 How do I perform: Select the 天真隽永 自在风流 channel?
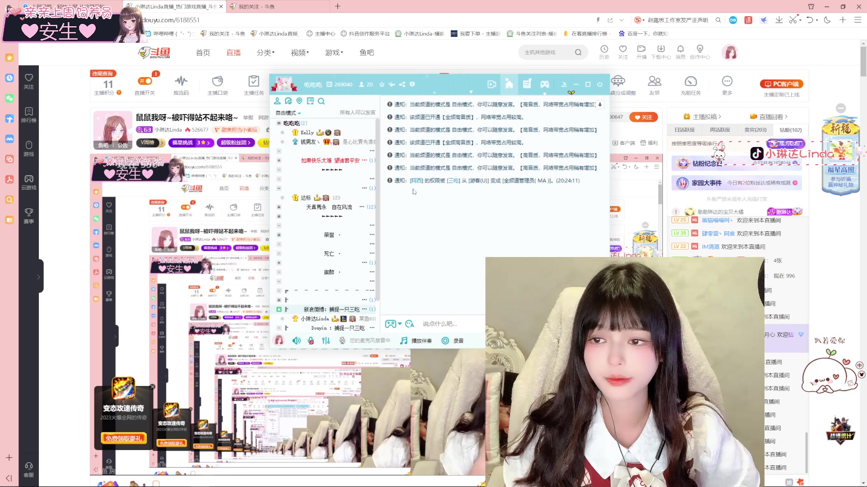coord(329,207)
